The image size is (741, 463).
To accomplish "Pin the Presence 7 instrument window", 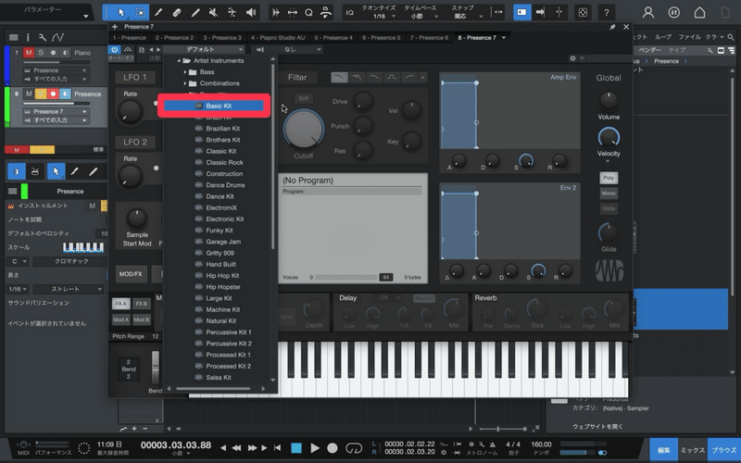I will click(612, 27).
